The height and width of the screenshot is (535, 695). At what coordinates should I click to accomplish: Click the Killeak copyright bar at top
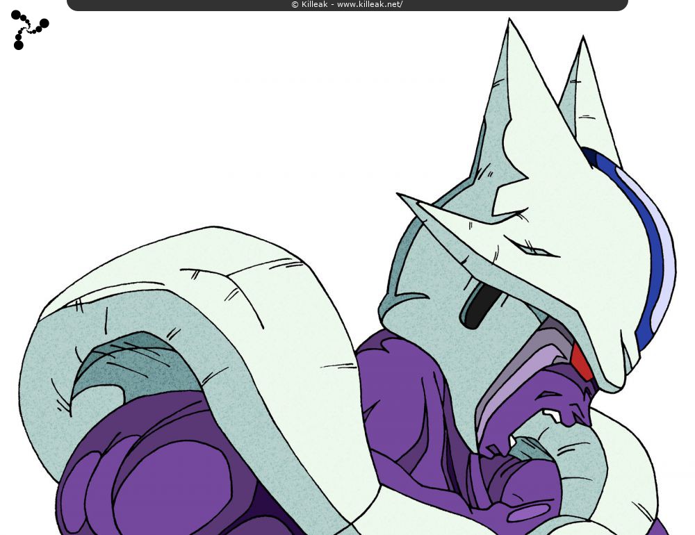click(x=347, y=5)
